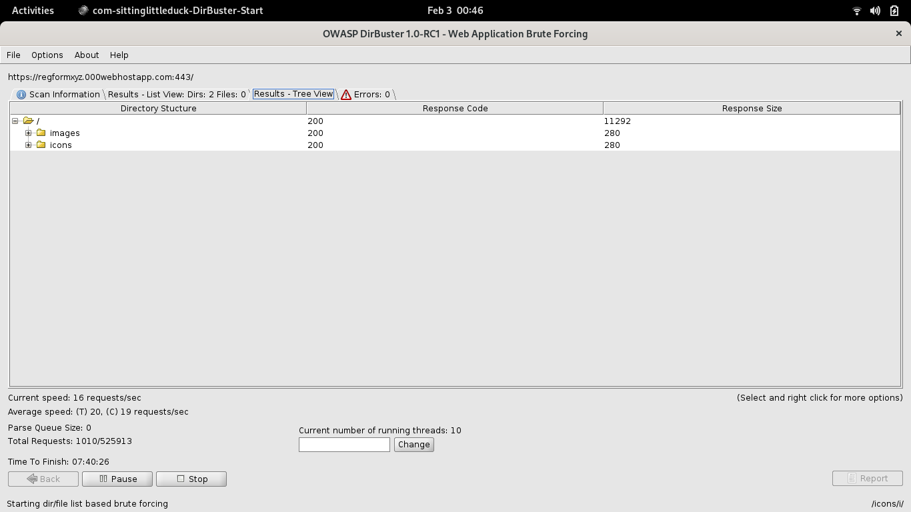Viewport: 911px width, 512px height.
Task: Open the GNOME Activities overview
Action: (33, 10)
